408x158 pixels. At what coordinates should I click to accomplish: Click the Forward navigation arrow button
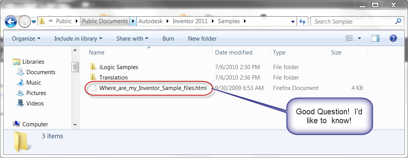coord(24,21)
